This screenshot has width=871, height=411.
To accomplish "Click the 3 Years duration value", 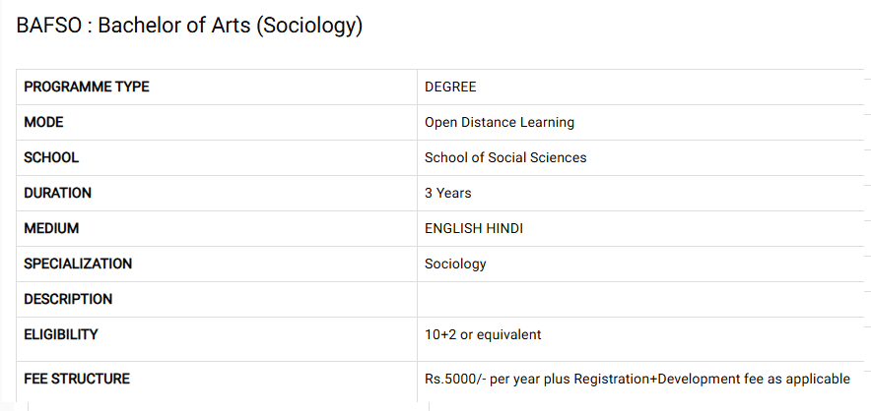I will pyautogui.click(x=448, y=193).
